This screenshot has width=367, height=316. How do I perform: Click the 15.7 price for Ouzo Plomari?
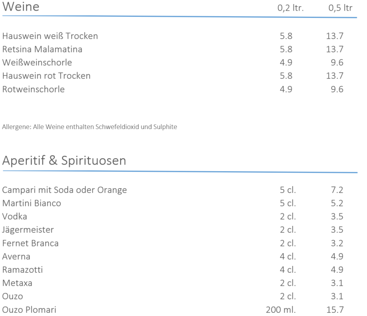[x=334, y=309]
